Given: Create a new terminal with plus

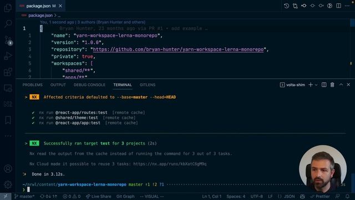Looking at the screenshot, I should pyautogui.click(x=311, y=85).
